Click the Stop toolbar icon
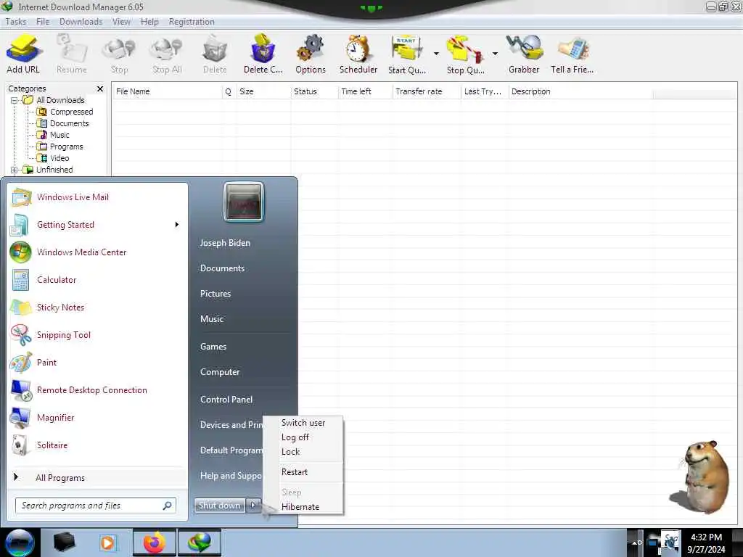Viewport: 743px width, 557px height. 120,54
